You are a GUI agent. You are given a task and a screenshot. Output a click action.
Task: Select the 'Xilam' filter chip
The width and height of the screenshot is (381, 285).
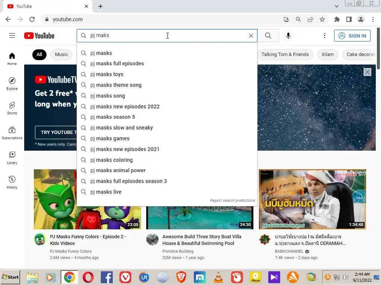(x=327, y=54)
